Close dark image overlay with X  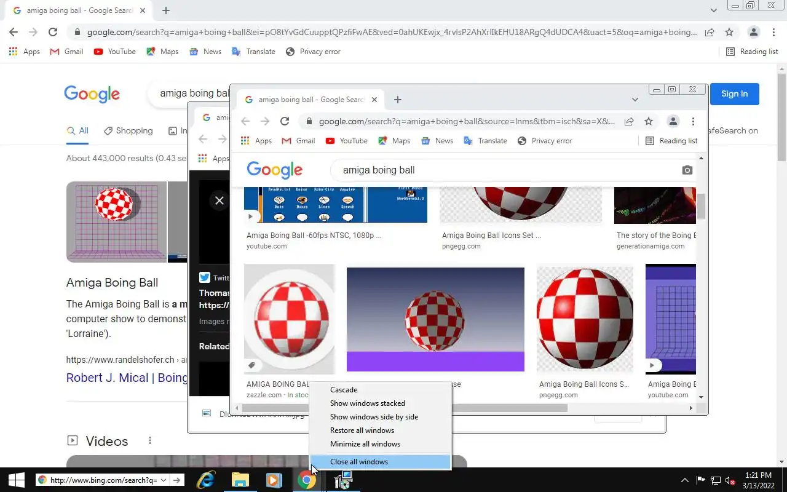[x=219, y=200]
